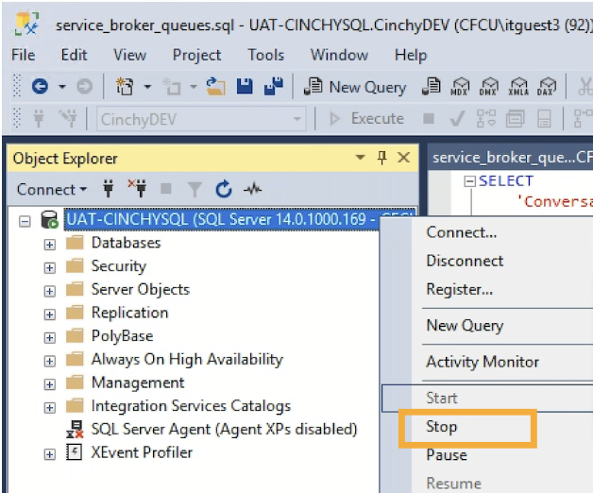Click the Disconnect plug icon in Object Explorer

click(x=137, y=189)
